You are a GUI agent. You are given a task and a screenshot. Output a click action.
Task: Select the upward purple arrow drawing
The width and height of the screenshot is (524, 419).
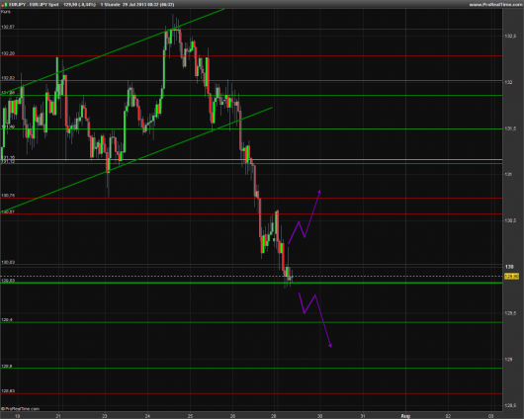coord(305,217)
